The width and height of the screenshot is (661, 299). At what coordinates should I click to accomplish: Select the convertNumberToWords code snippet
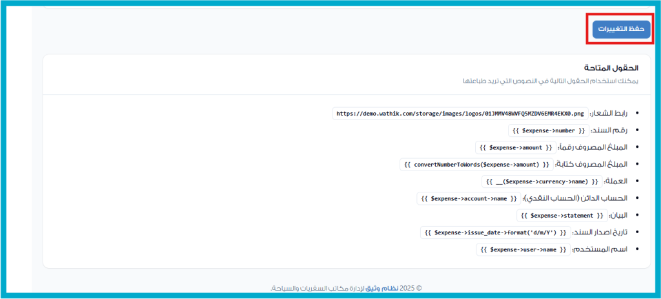(477, 165)
